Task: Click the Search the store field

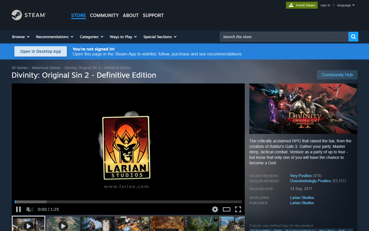Action: point(284,37)
